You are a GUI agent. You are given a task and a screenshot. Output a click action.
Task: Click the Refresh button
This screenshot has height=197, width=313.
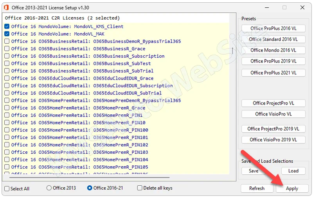point(257,188)
